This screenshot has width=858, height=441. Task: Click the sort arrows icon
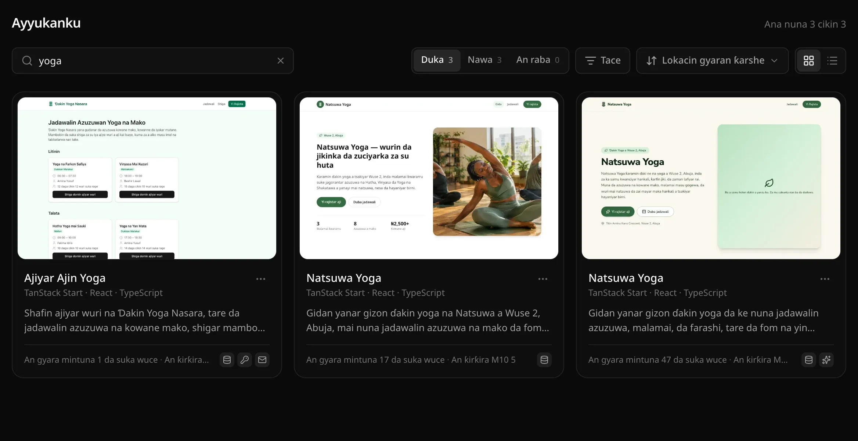[652, 61]
